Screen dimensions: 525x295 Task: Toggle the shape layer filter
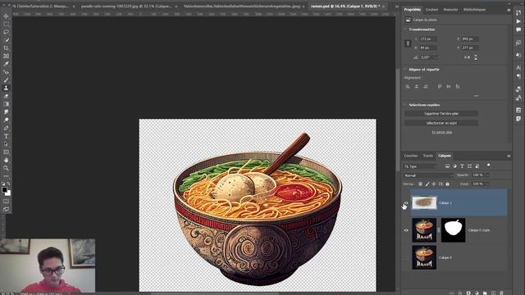click(x=469, y=166)
